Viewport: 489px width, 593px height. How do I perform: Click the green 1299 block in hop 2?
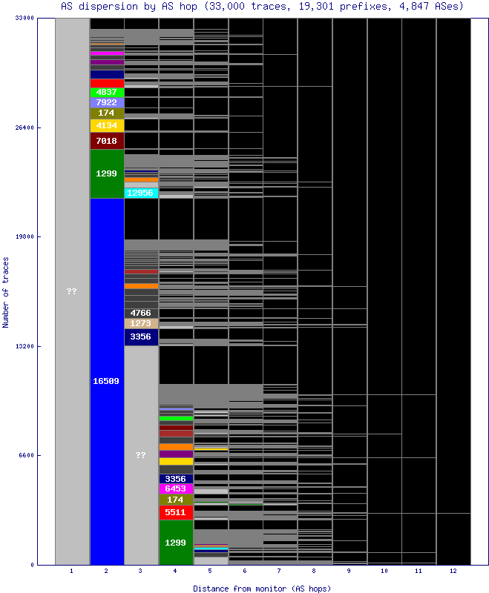point(107,173)
